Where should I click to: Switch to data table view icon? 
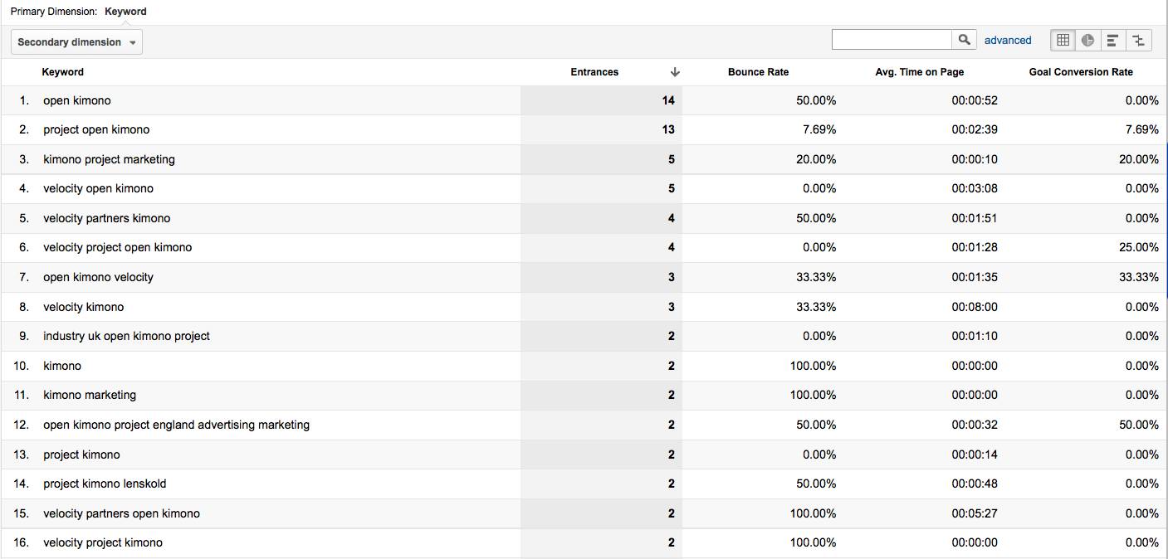click(x=1063, y=40)
